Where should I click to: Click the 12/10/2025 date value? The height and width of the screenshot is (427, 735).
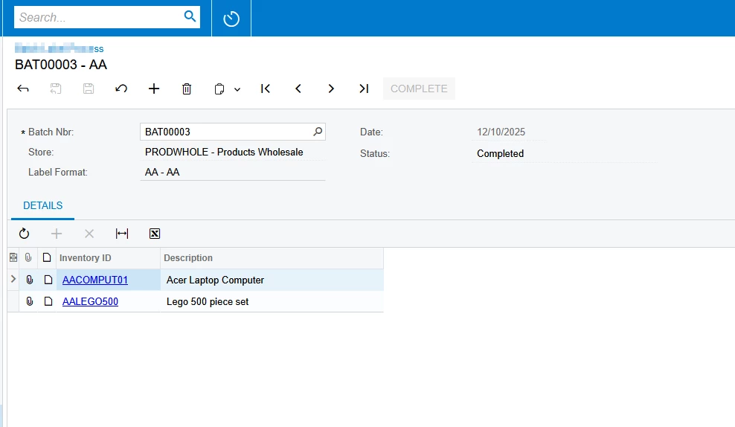[501, 132]
